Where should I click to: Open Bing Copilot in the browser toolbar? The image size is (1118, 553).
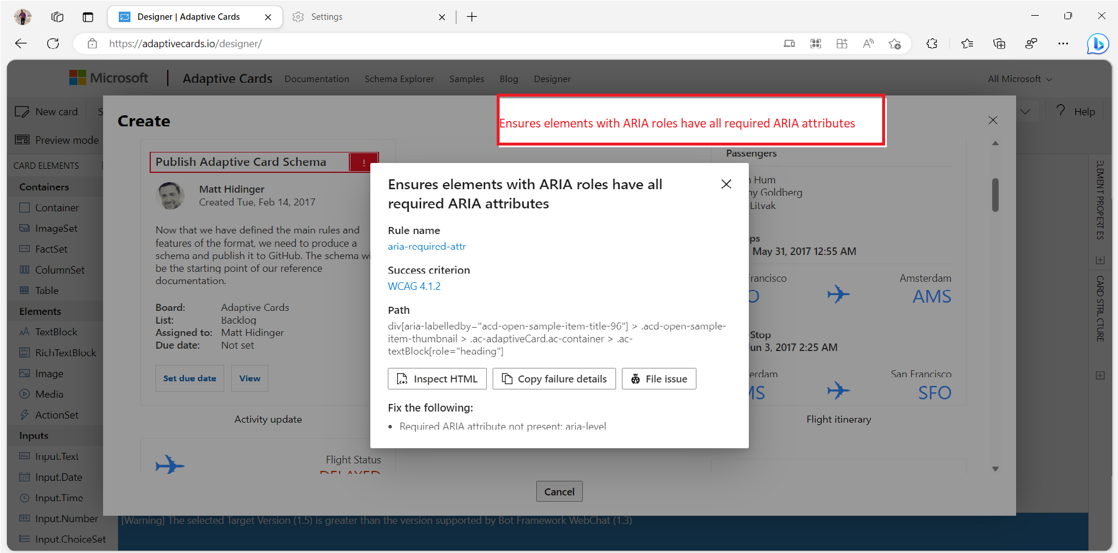[x=1098, y=44]
